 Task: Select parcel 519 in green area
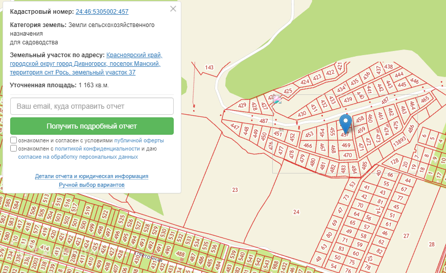(x=87, y=211)
